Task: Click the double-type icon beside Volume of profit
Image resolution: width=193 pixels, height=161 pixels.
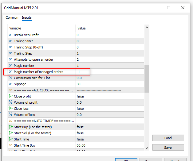Action: (10, 102)
